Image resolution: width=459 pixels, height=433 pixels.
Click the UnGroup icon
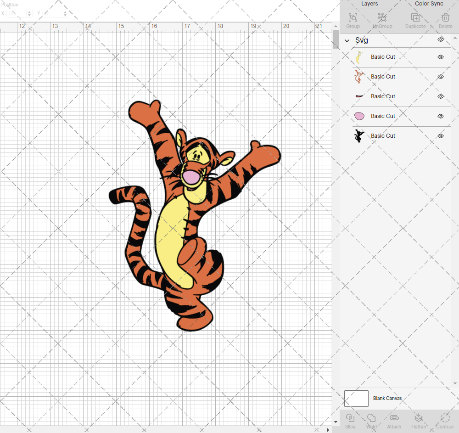tap(382, 17)
